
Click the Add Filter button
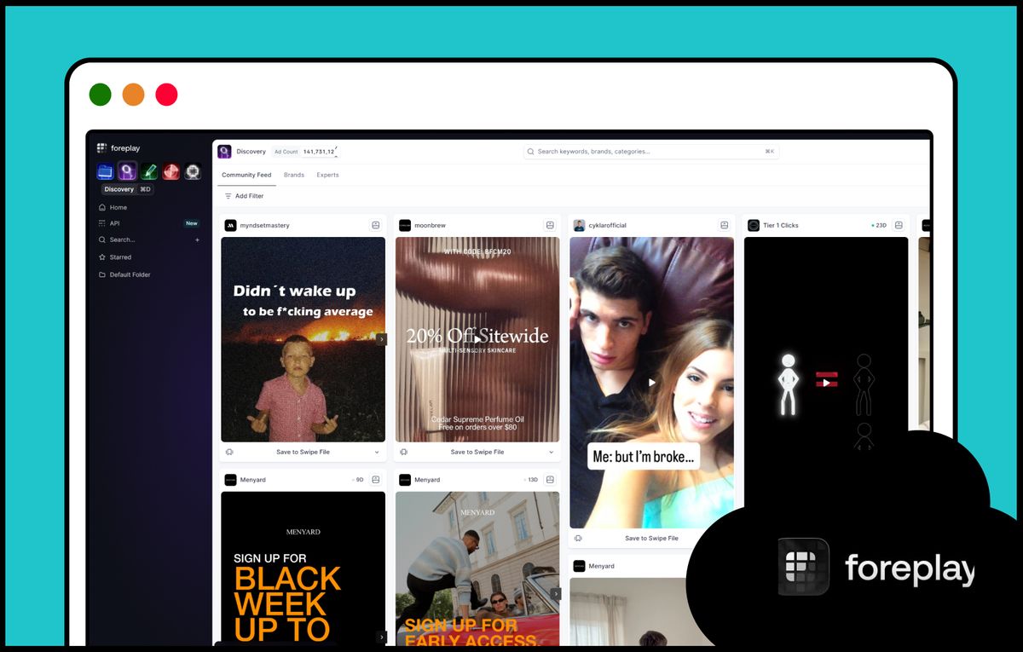(244, 196)
